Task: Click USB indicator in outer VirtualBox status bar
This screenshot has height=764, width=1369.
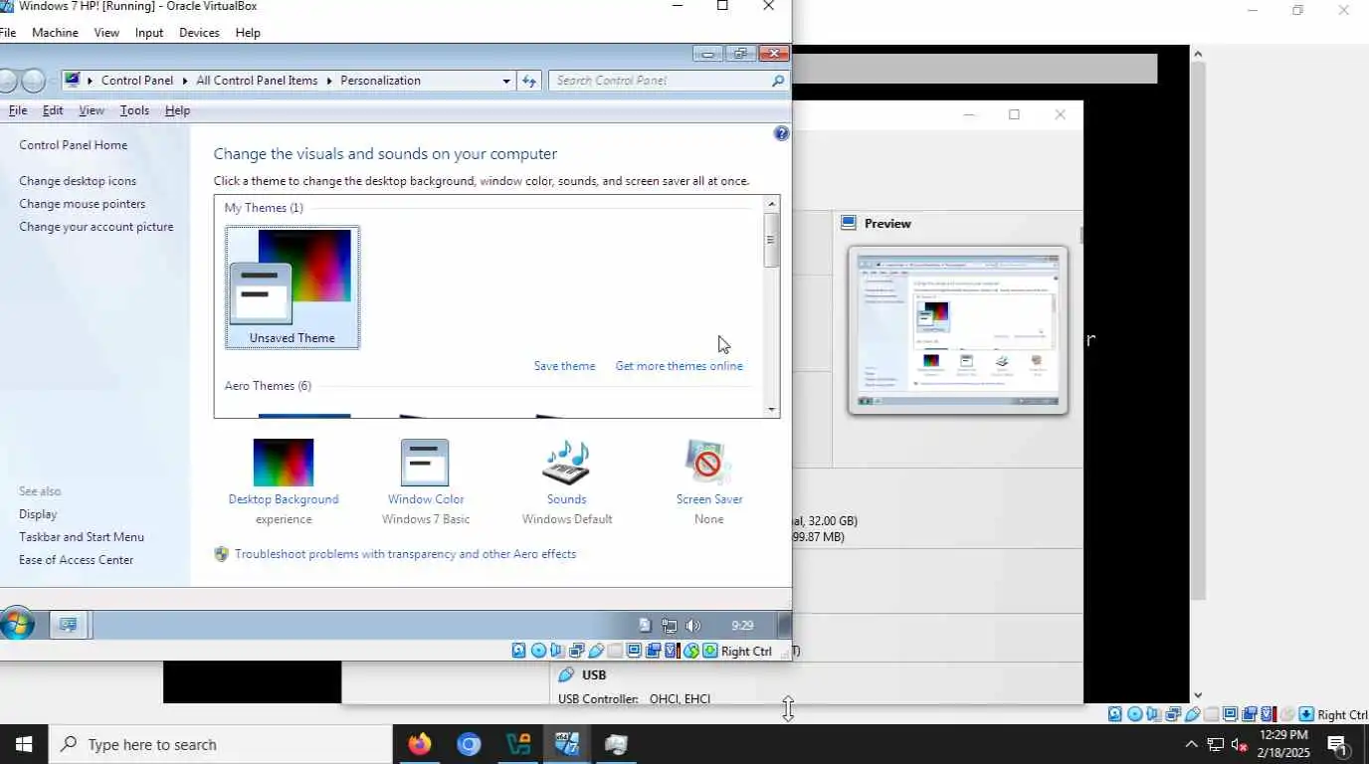Action: coord(1192,714)
